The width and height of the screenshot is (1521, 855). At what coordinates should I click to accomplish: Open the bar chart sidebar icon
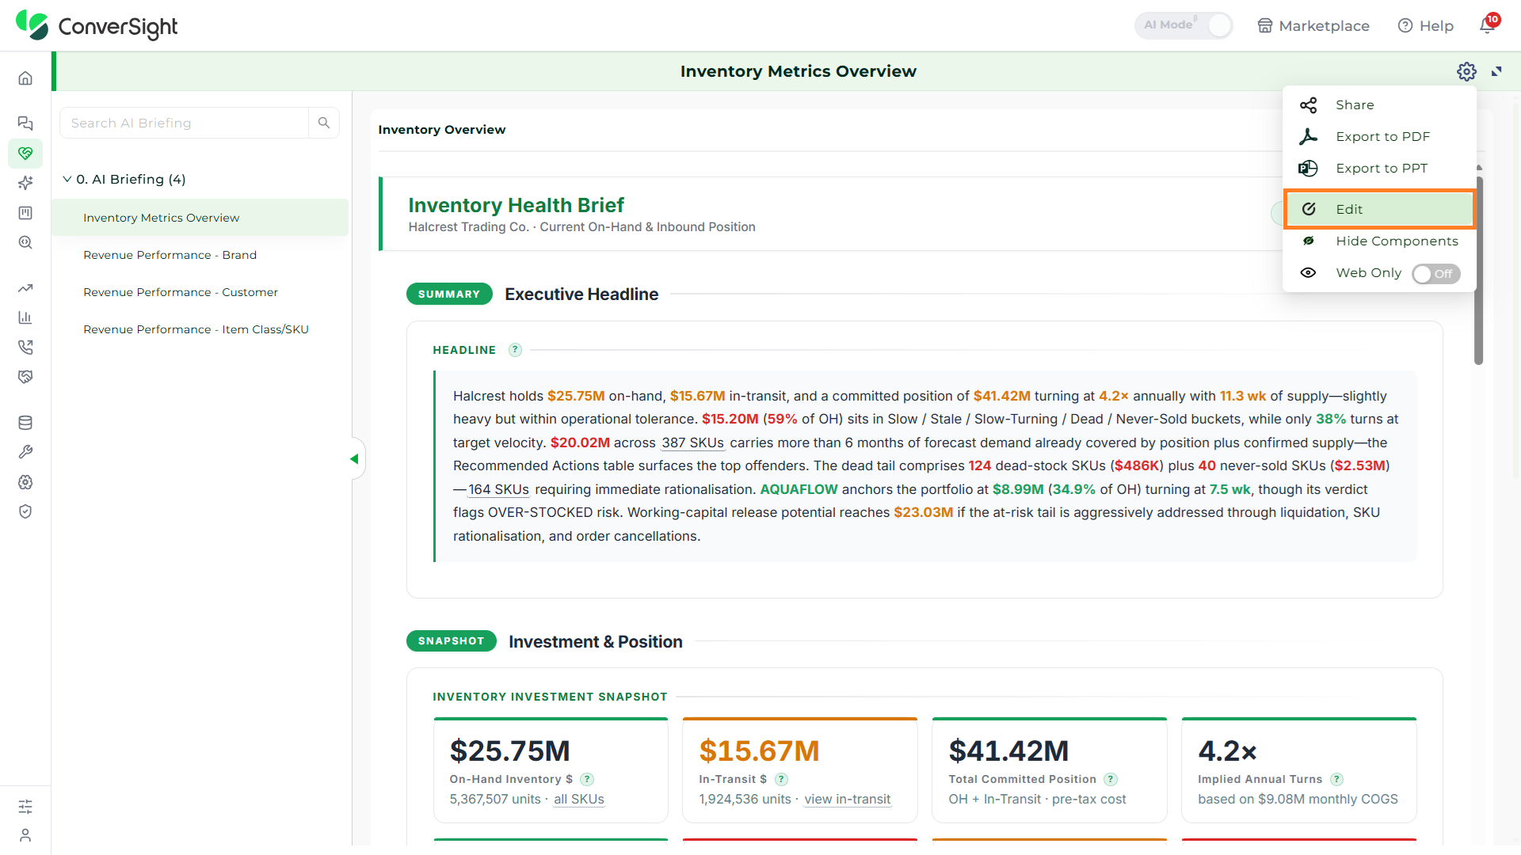click(25, 317)
